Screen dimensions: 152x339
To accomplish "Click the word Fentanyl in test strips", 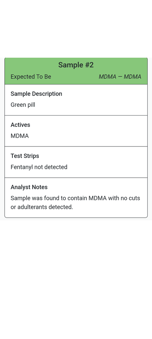I will point(21,167).
